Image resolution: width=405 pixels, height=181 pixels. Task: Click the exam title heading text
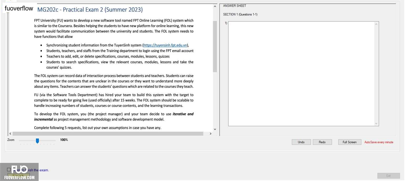point(90,10)
